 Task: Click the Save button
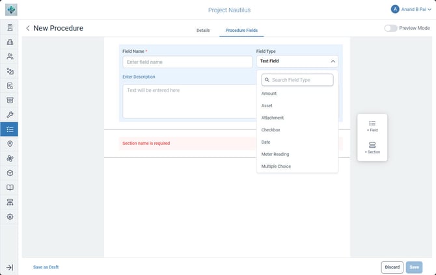[x=414, y=267]
